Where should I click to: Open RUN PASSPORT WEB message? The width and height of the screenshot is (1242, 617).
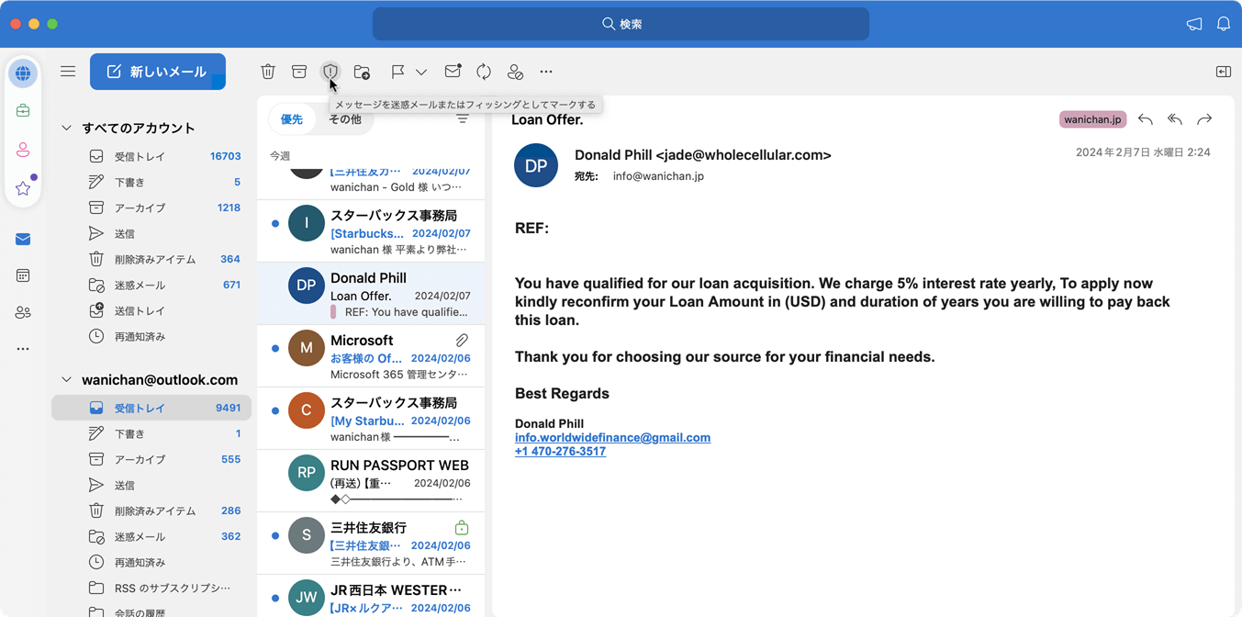[371, 481]
